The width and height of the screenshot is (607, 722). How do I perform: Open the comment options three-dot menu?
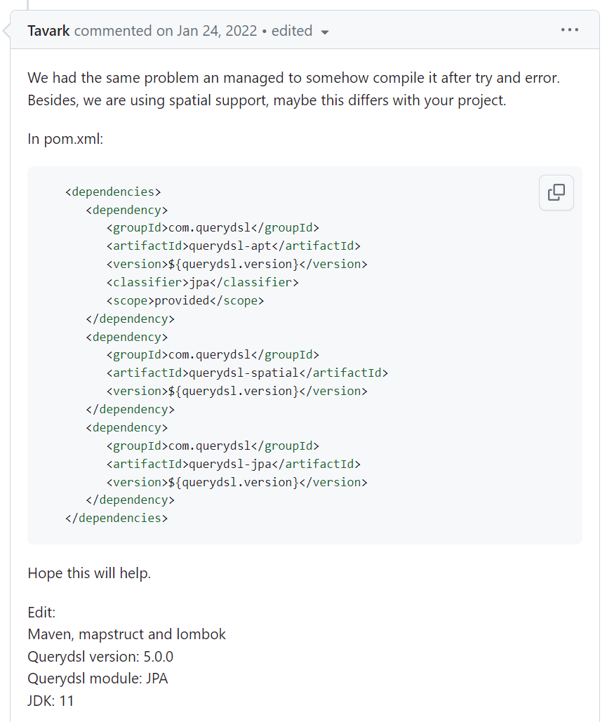click(x=569, y=30)
